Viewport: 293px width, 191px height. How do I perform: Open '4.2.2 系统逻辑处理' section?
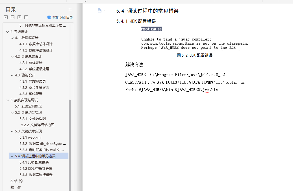(34, 69)
